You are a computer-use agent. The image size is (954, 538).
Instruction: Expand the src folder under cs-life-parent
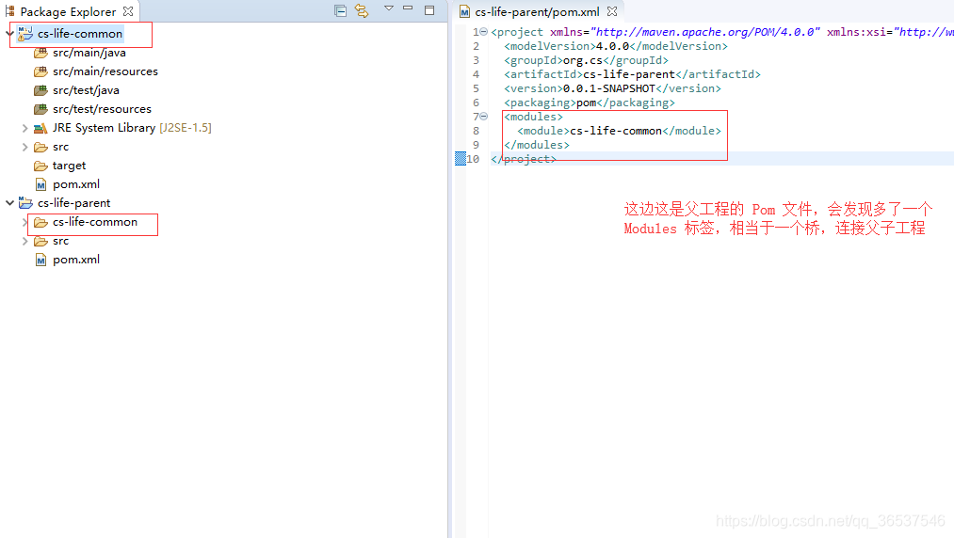click(24, 241)
